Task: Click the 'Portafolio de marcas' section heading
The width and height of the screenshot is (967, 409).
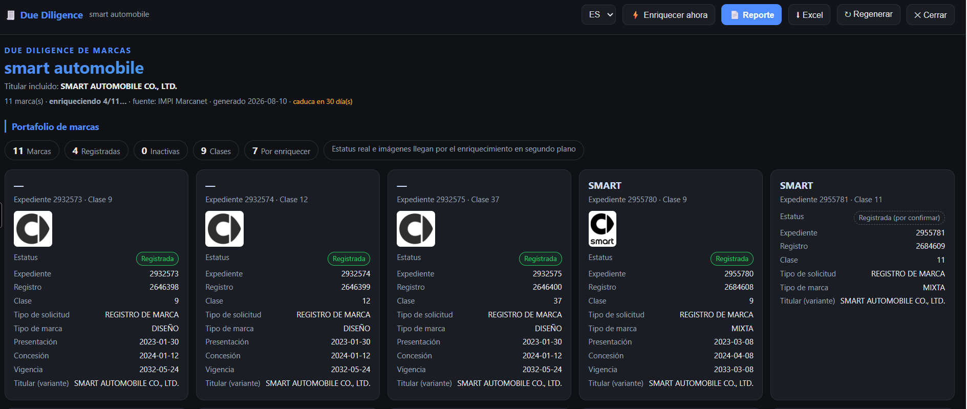Action: point(55,127)
